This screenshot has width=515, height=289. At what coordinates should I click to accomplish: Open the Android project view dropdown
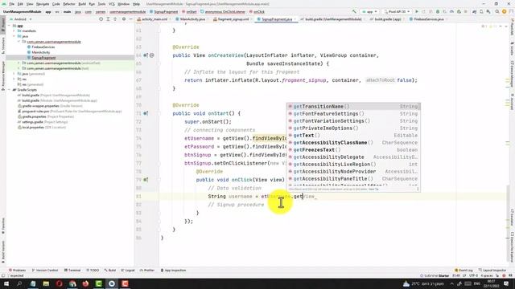click(20, 19)
